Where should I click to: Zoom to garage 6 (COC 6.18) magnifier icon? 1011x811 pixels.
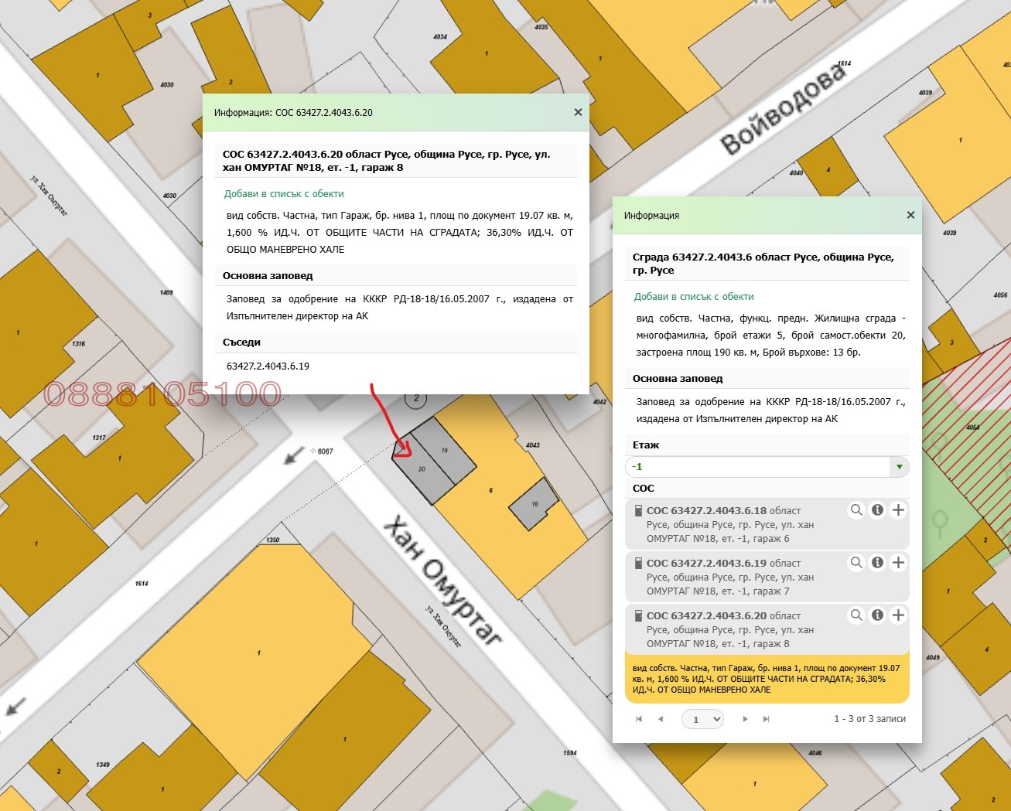[x=856, y=510]
